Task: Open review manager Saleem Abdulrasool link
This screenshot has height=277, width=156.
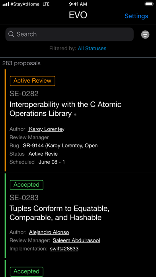Action: 76,241
